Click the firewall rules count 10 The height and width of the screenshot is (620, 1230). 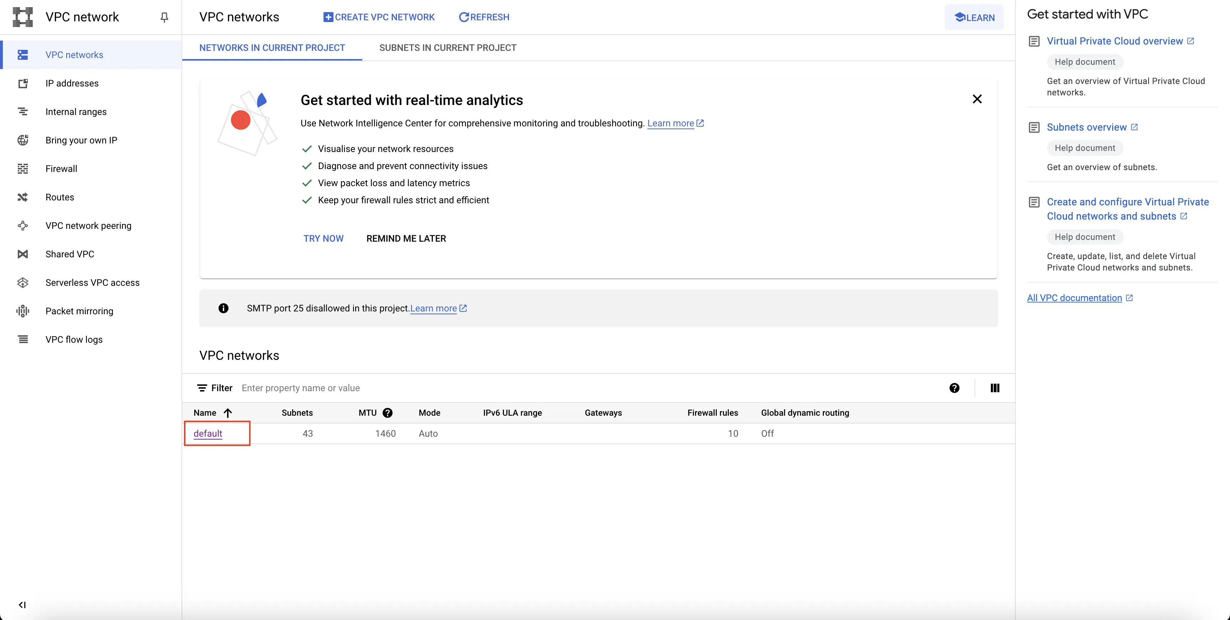[x=733, y=434]
